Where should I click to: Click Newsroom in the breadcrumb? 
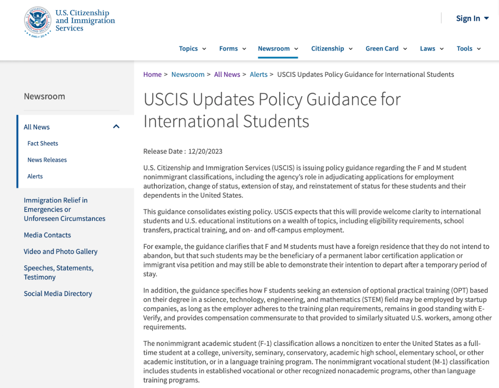point(188,74)
